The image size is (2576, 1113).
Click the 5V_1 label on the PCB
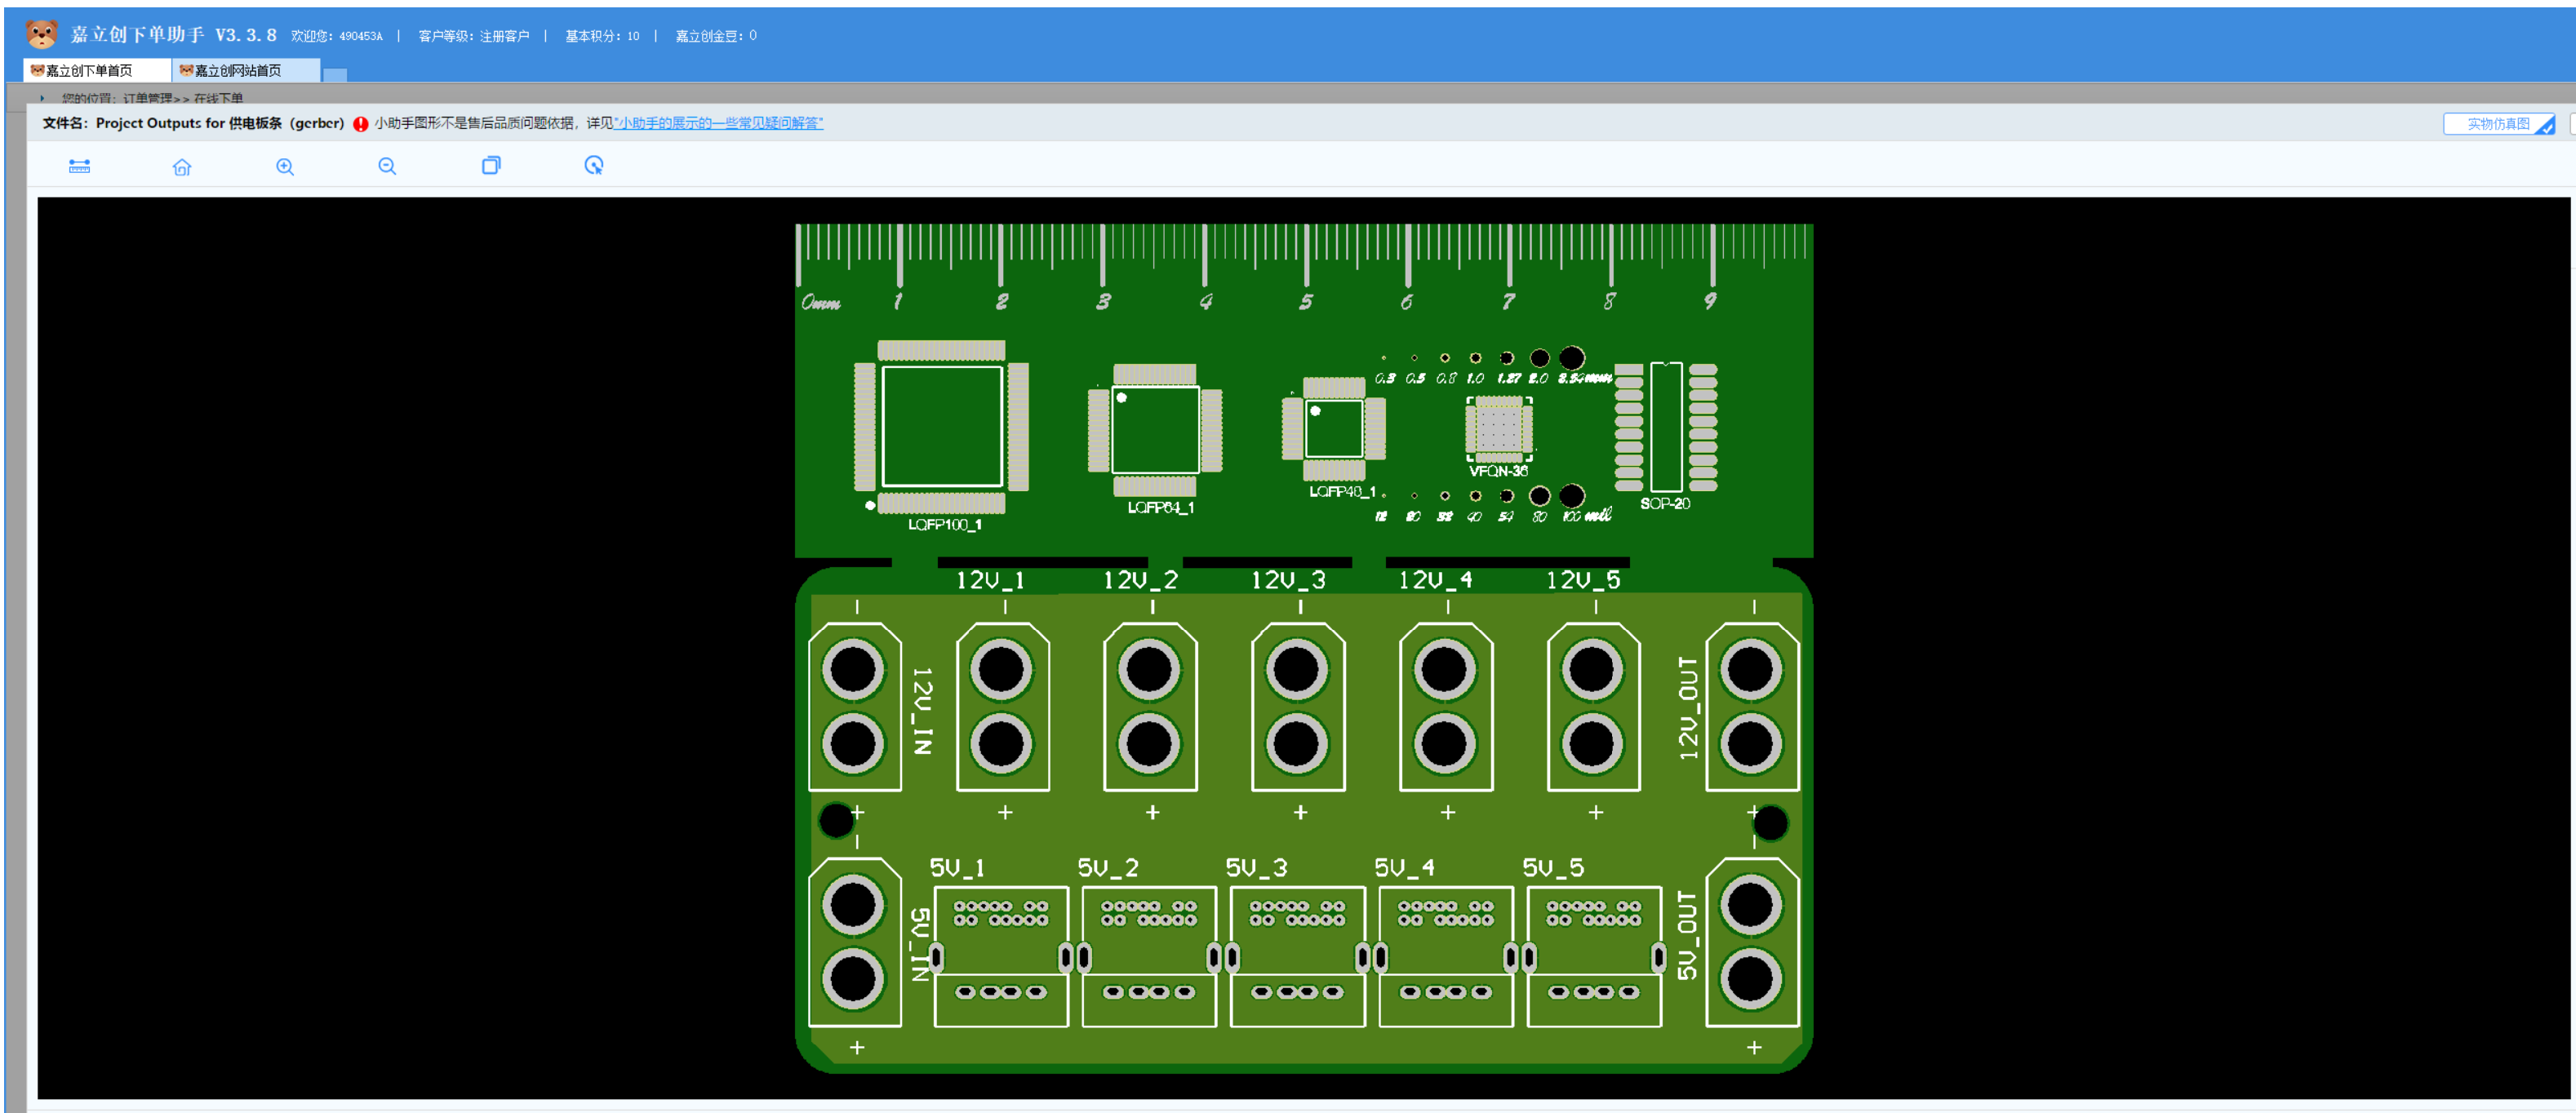957,867
